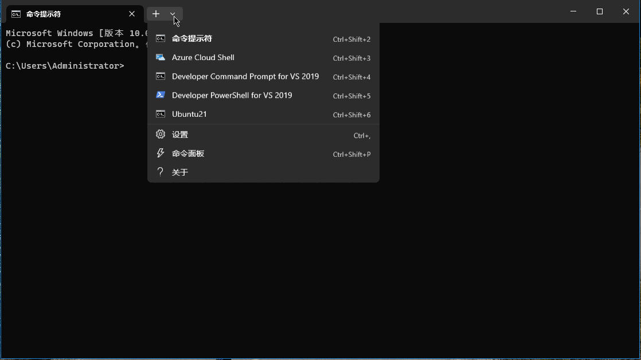Click the Ubuntu21 terminal icon
This screenshot has width=641, height=360.
(x=161, y=114)
